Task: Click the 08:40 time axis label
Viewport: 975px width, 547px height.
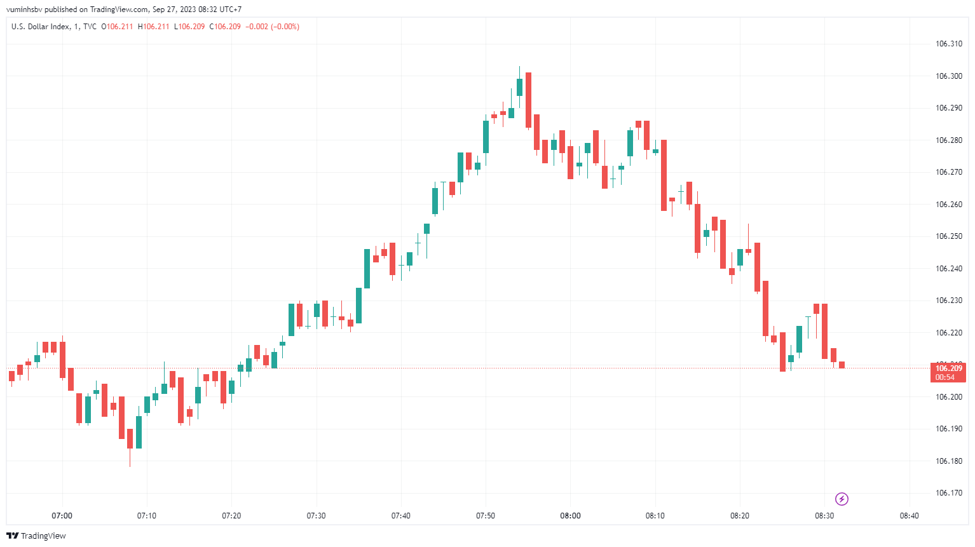Action: [910, 516]
